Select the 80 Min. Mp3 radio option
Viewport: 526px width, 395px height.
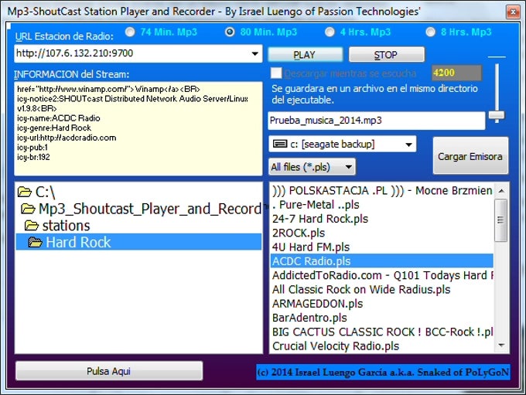point(230,32)
